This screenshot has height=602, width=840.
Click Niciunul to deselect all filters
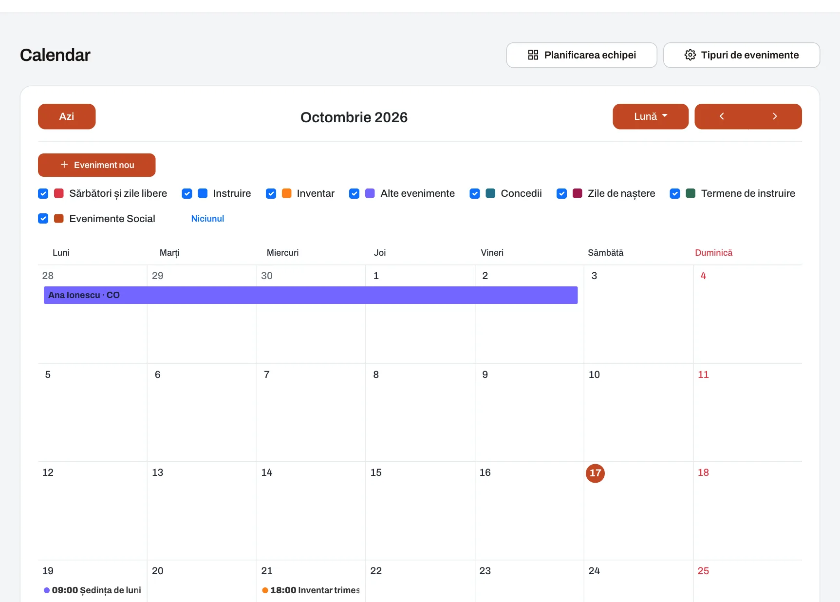207,219
